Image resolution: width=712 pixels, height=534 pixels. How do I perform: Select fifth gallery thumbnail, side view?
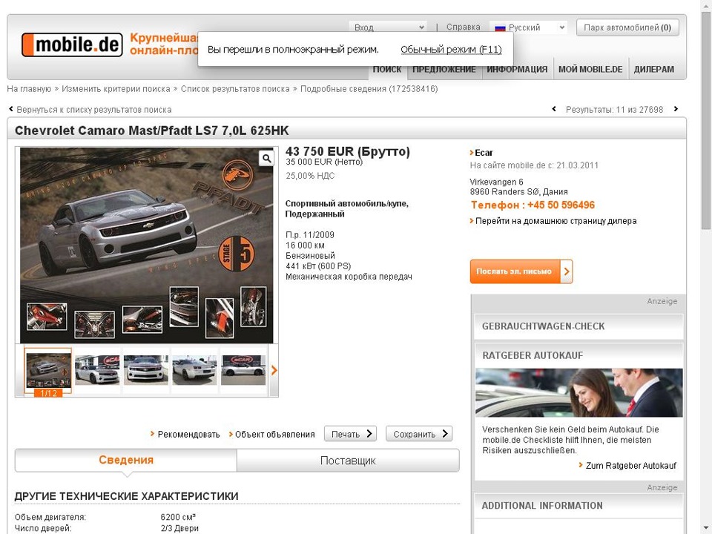(x=243, y=370)
